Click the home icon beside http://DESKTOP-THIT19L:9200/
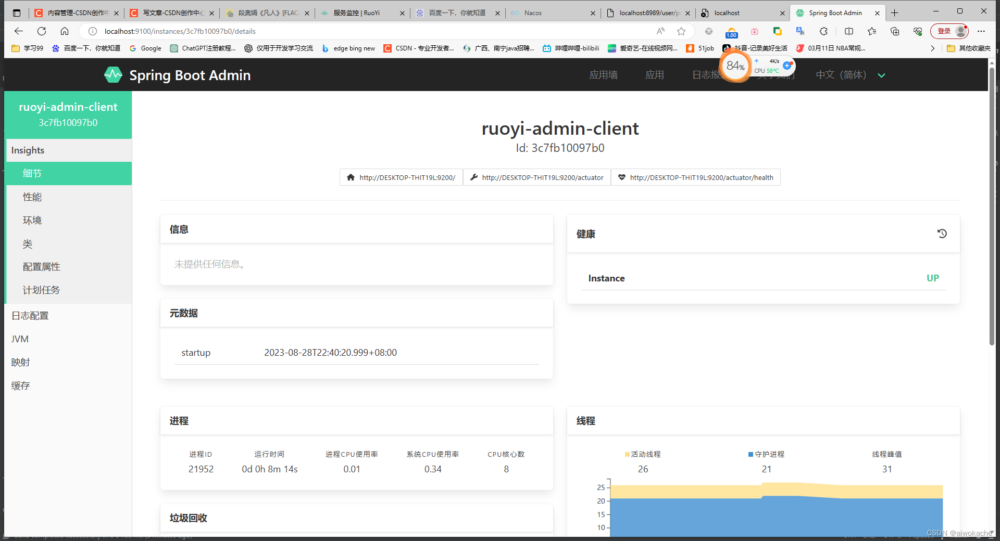 351,177
